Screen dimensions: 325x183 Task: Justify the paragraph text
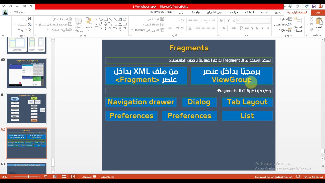pyautogui.click(x=198, y=28)
